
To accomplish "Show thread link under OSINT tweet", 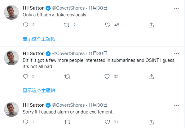I will [x=39, y=91].
